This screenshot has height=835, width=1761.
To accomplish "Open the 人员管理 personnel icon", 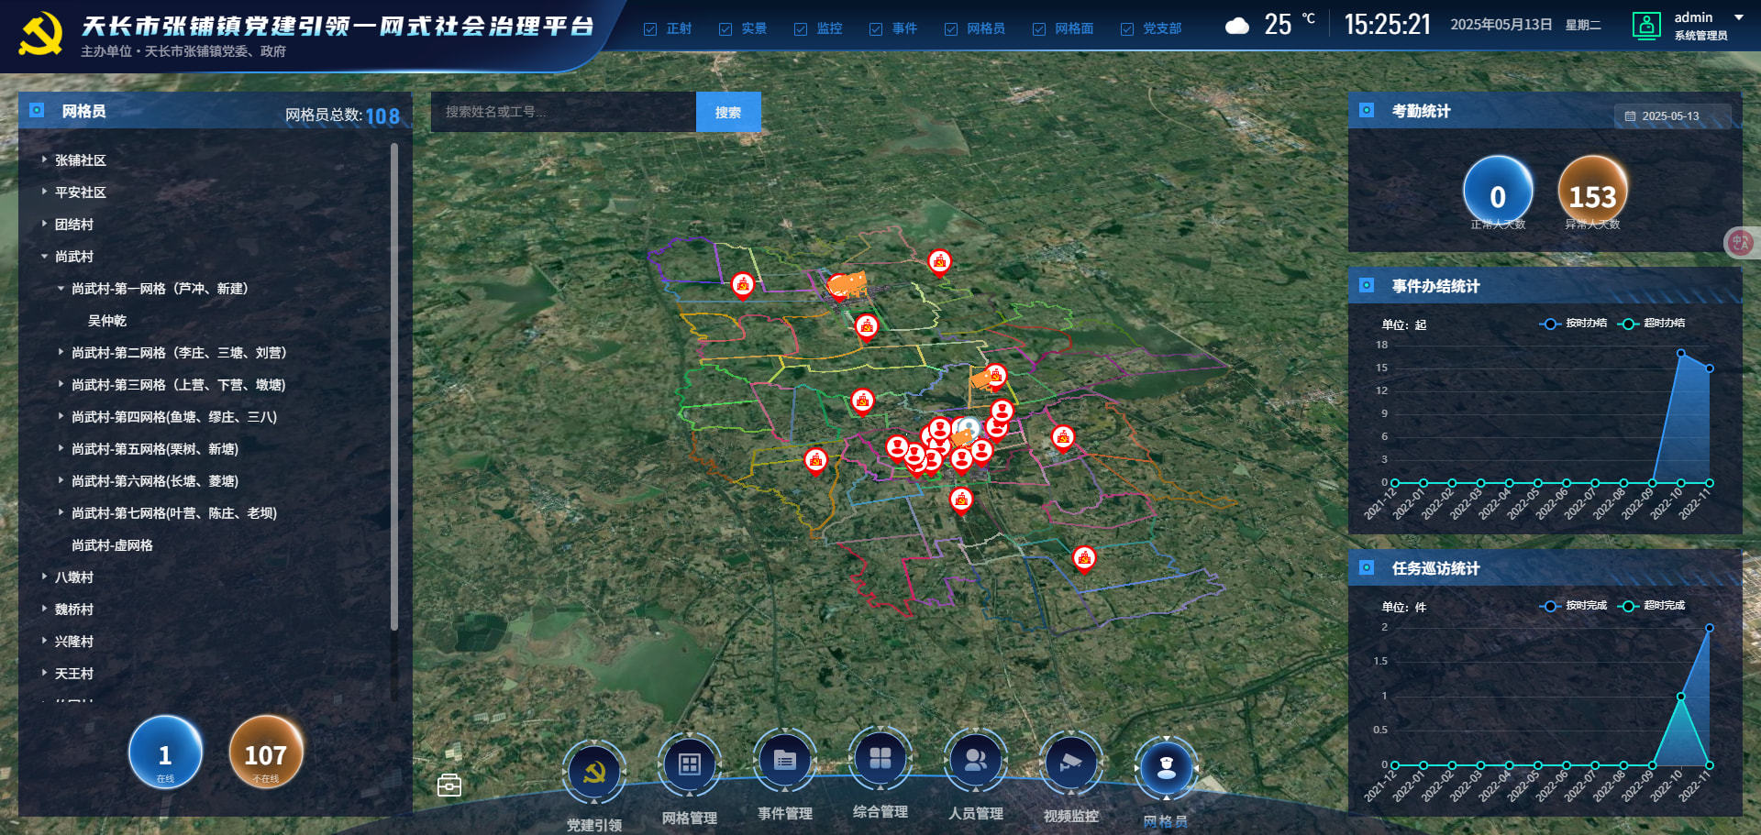I will click(976, 760).
